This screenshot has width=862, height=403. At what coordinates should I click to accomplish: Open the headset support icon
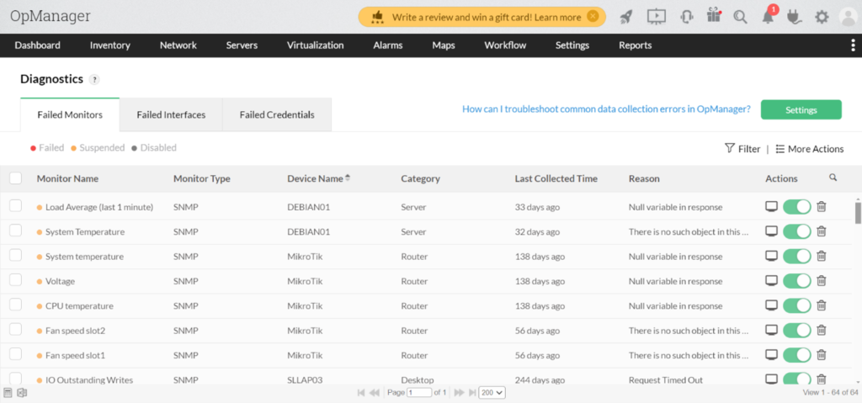(686, 16)
